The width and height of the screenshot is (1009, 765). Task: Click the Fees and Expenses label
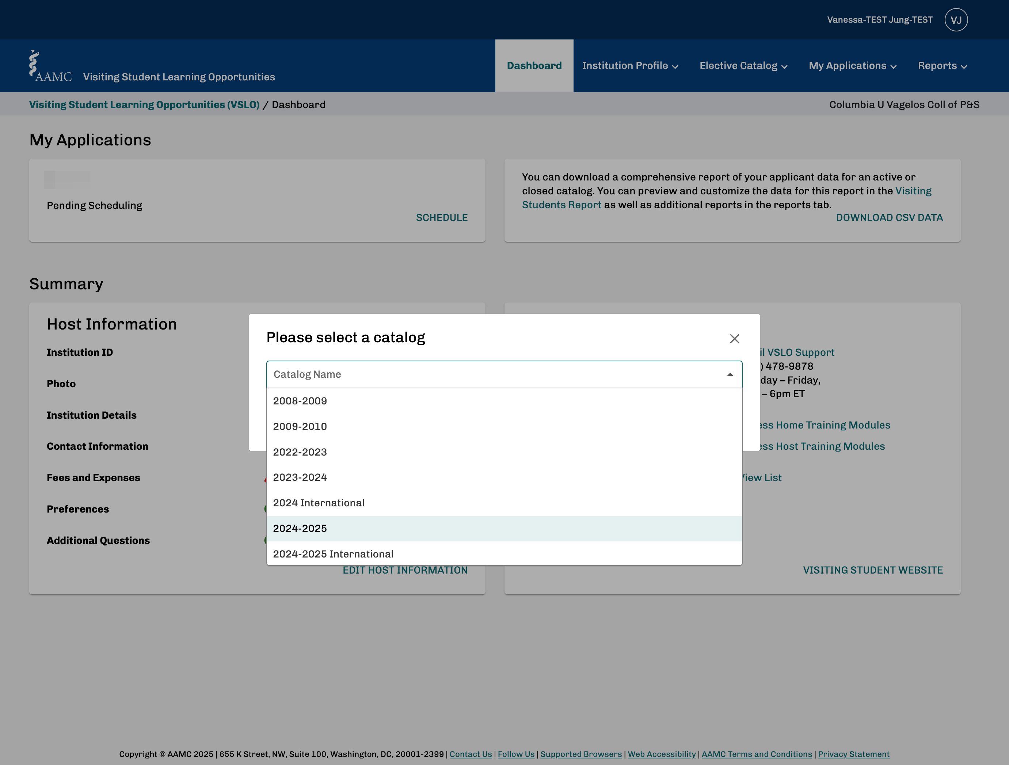[93, 477]
